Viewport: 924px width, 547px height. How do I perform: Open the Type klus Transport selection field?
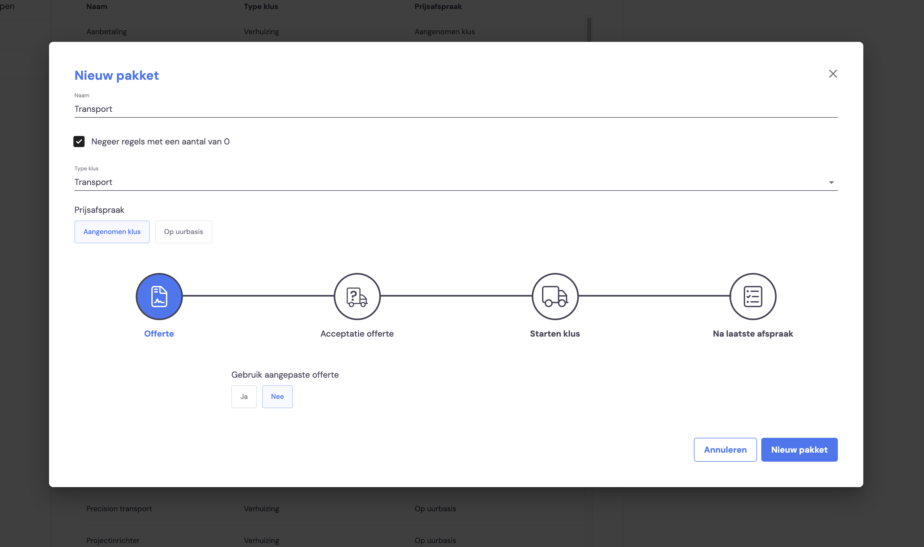(456, 182)
